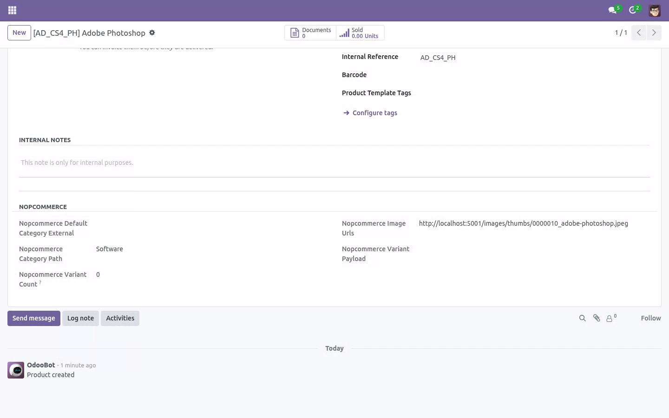Open the apps grid menu
The image size is (669, 418).
click(13, 10)
